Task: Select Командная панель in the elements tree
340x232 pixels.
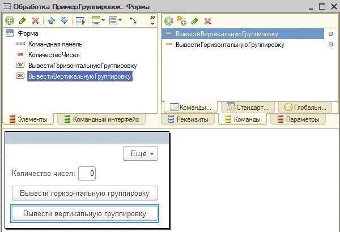Action: [x=56, y=44]
